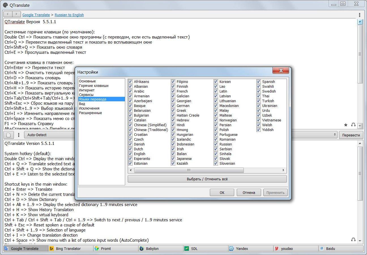Uncheck the Yiddish checkbox

pos(259,130)
